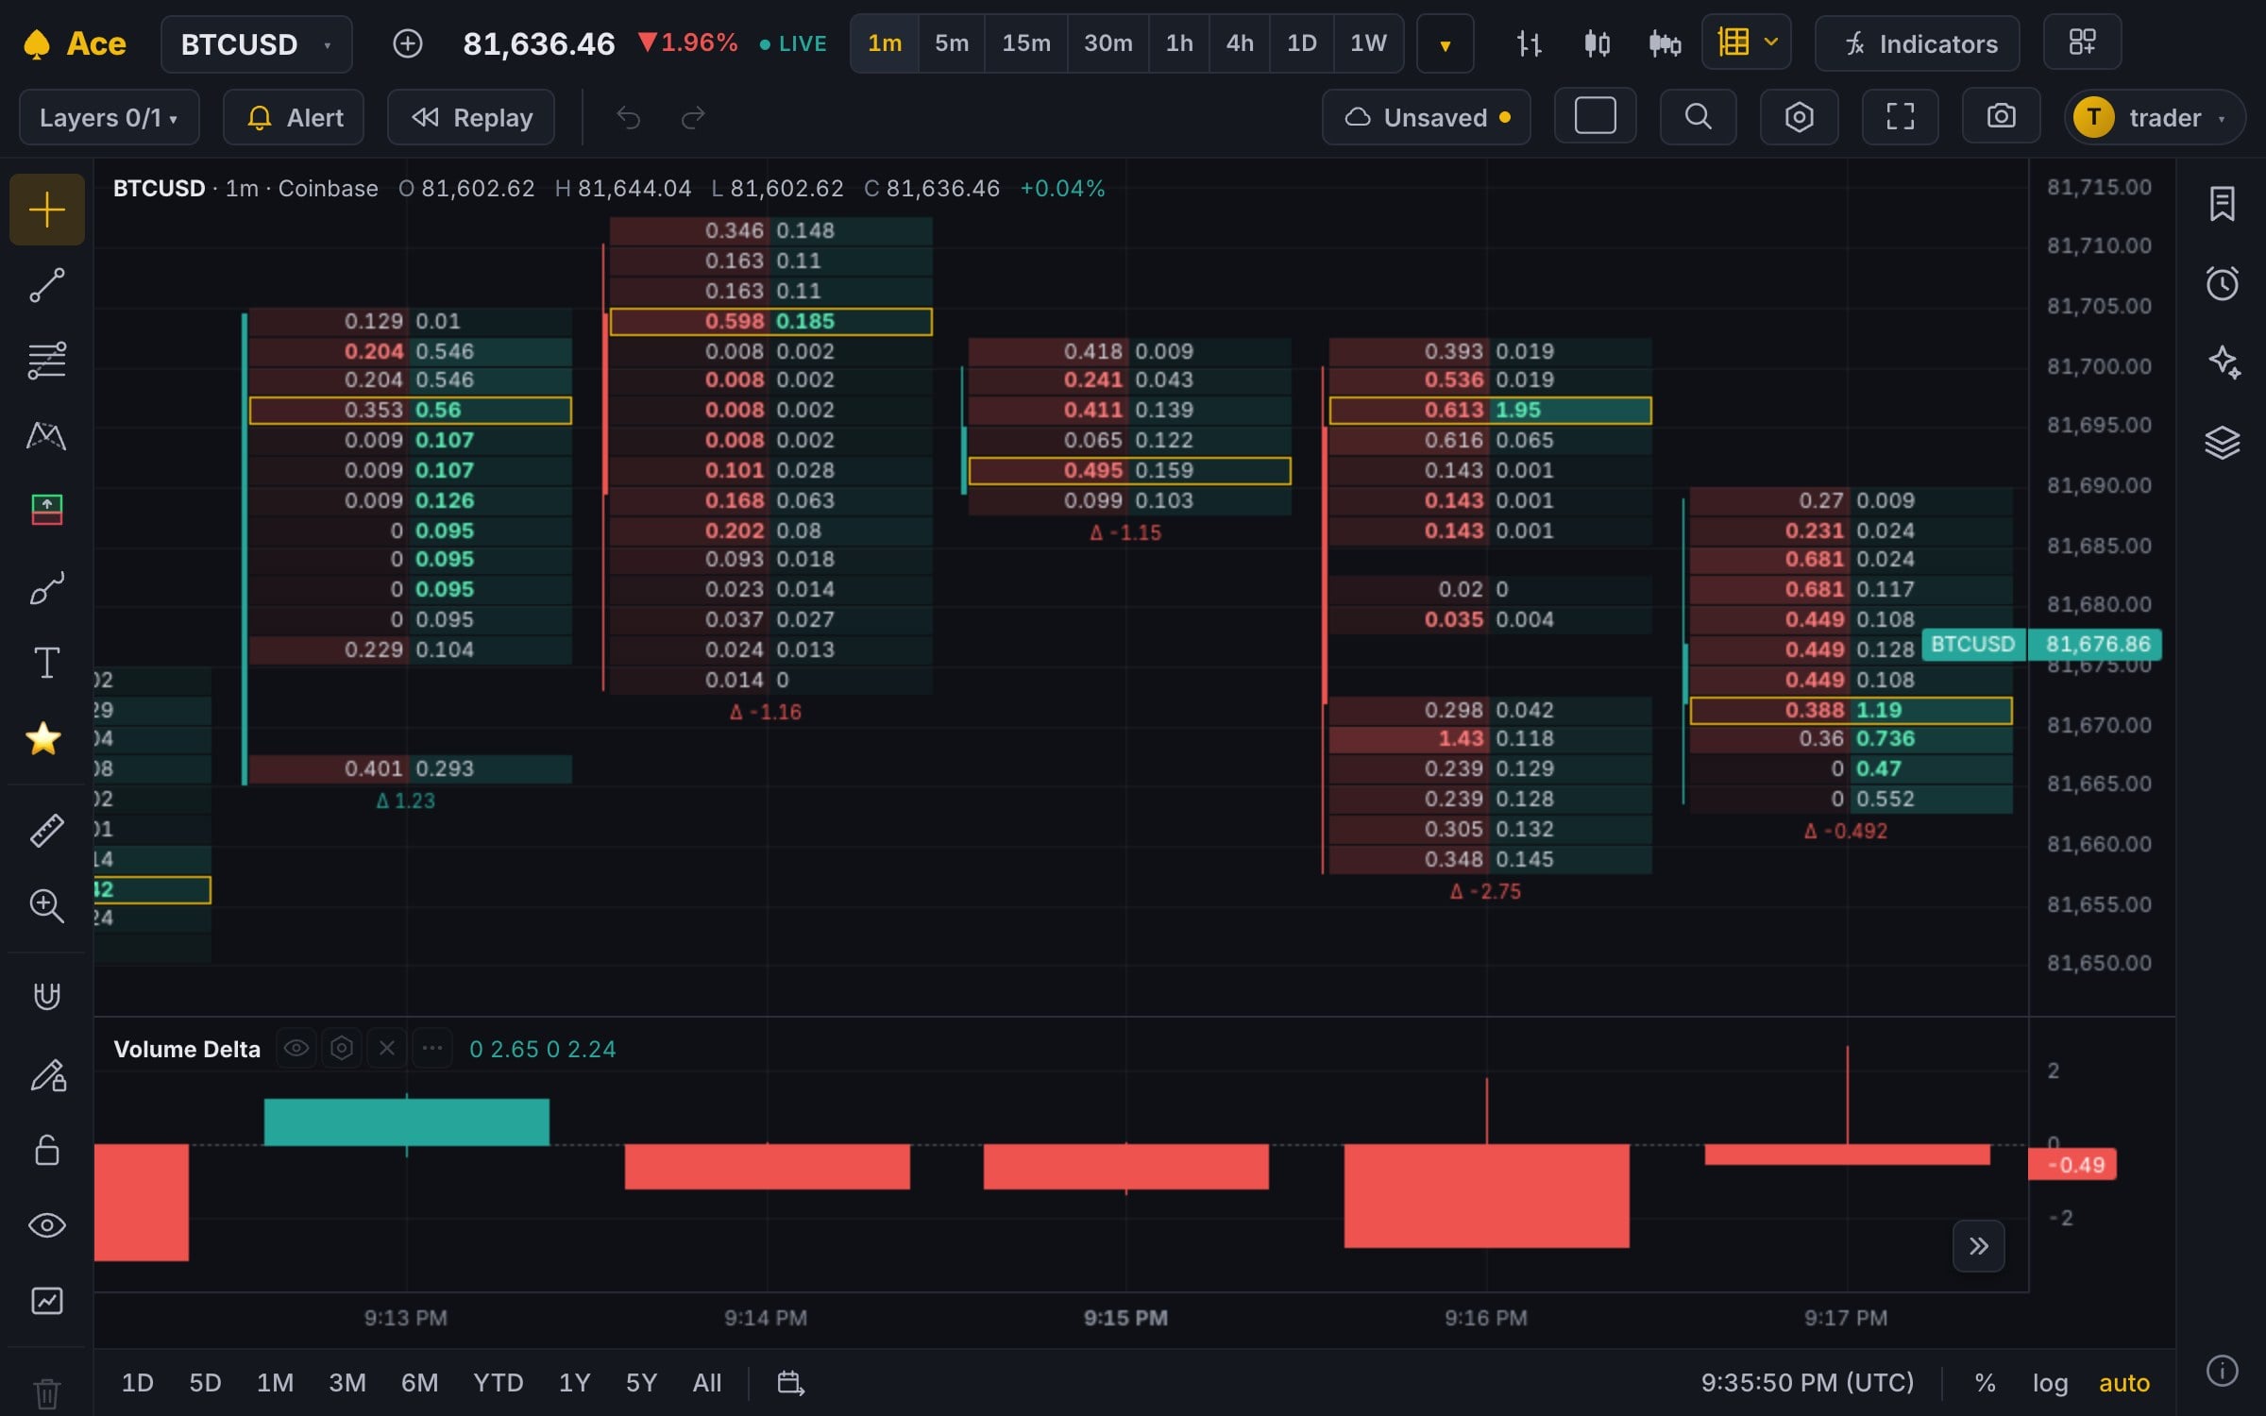2266x1416 pixels.
Task: Enter fullscreen mode
Action: (1900, 117)
